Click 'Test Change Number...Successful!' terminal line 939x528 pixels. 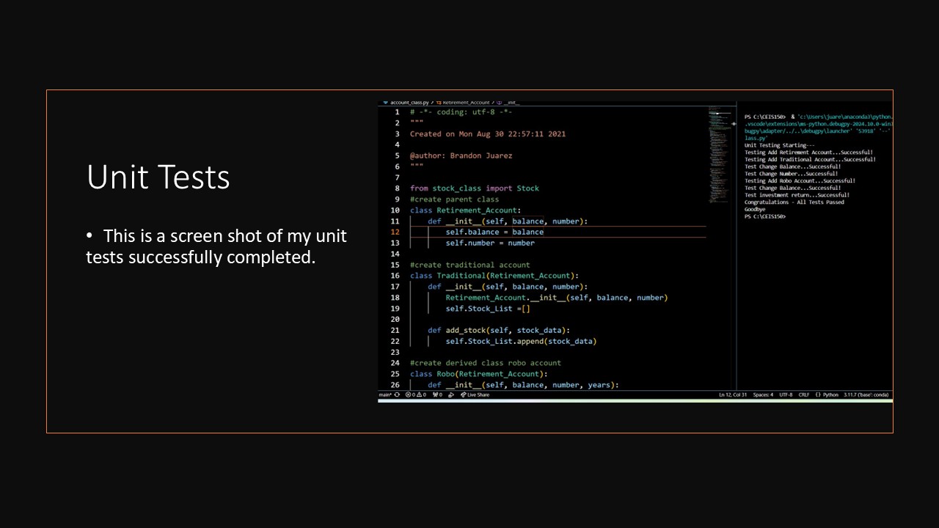791,174
